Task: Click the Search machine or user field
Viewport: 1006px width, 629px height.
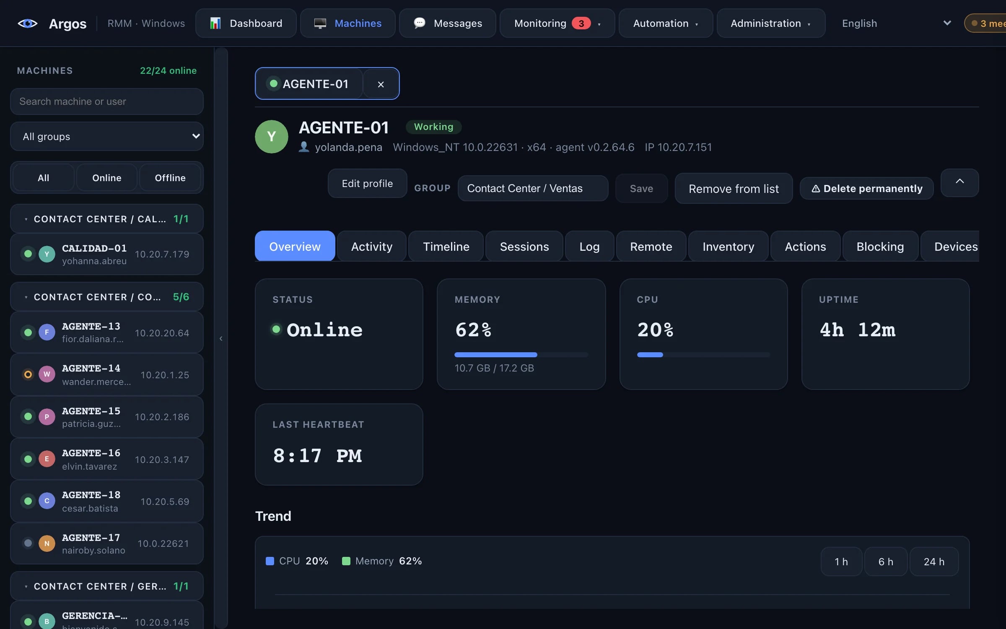Action: [107, 101]
